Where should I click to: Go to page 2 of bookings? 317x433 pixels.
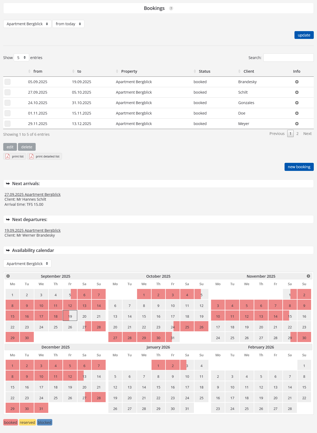297,134
